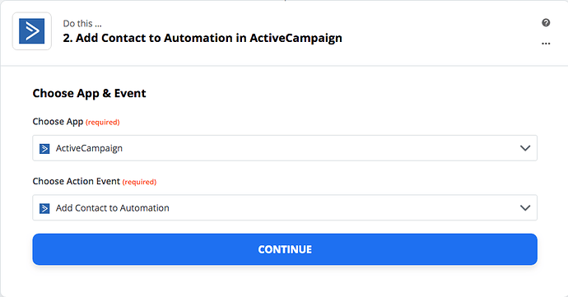This screenshot has height=297, width=568.
Task: Open the help question mark icon
Action: point(546,23)
